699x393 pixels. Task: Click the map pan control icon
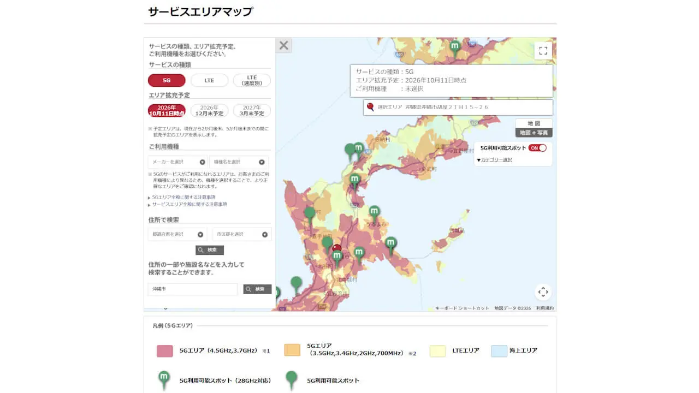click(x=543, y=292)
